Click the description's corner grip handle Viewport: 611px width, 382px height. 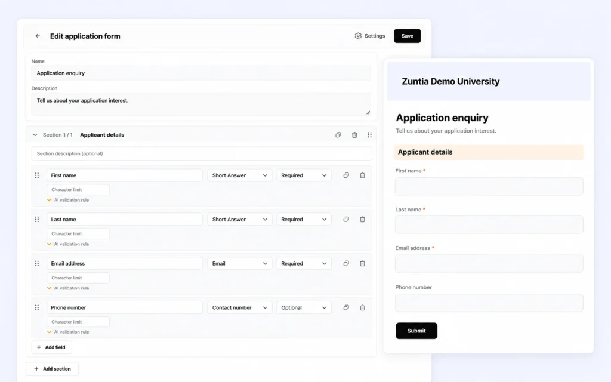(x=368, y=112)
